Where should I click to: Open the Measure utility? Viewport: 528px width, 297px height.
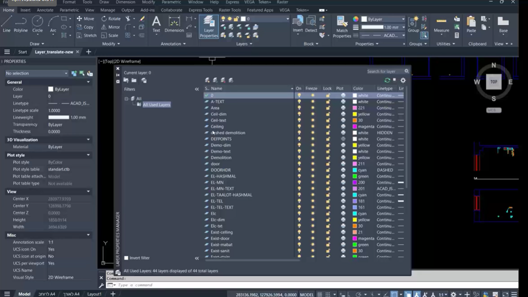(x=441, y=24)
